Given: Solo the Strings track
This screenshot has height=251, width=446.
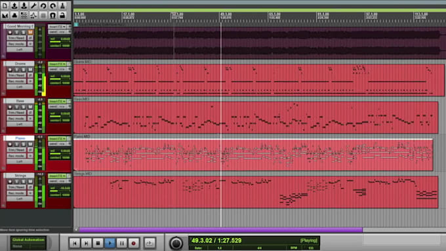Looking at the screenshot, I should click(x=24, y=182).
